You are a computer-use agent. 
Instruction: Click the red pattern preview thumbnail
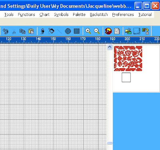point(128,59)
